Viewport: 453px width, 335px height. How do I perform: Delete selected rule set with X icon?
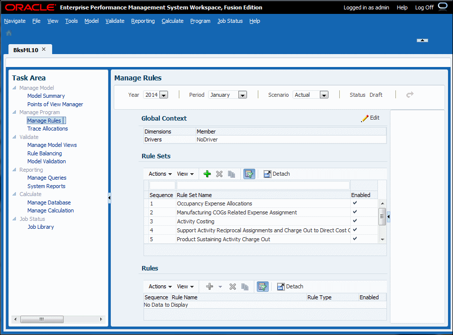(219, 174)
